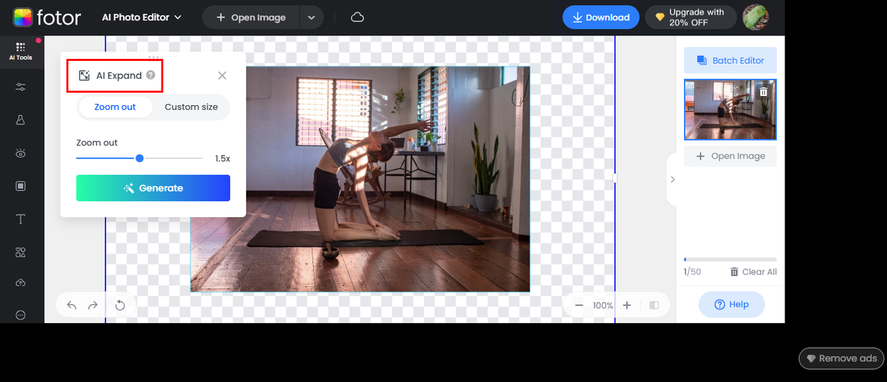The width and height of the screenshot is (887, 382).
Task: Click the 100% zoom level value
Action: click(603, 305)
